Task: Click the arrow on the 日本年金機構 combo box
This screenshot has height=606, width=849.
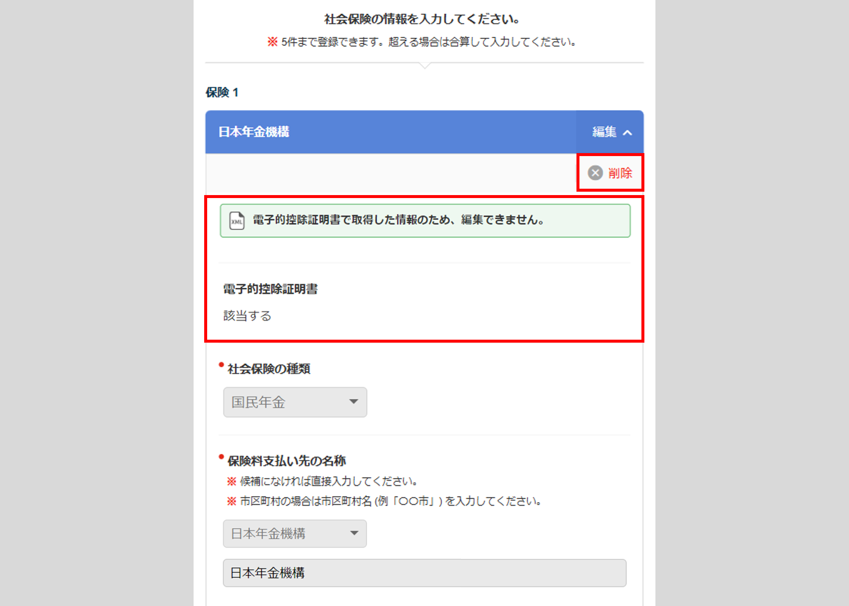Action: (x=354, y=533)
